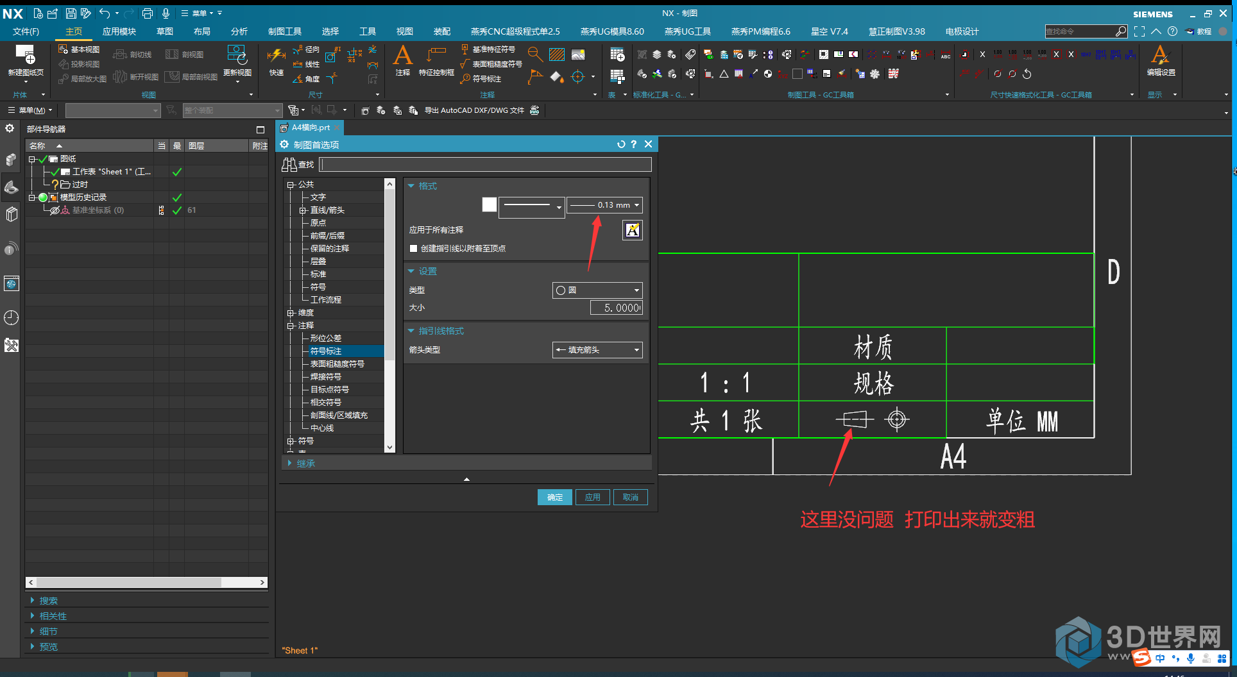The image size is (1237, 677).
Task: Collapse the 格式 section
Action: coord(411,186)
